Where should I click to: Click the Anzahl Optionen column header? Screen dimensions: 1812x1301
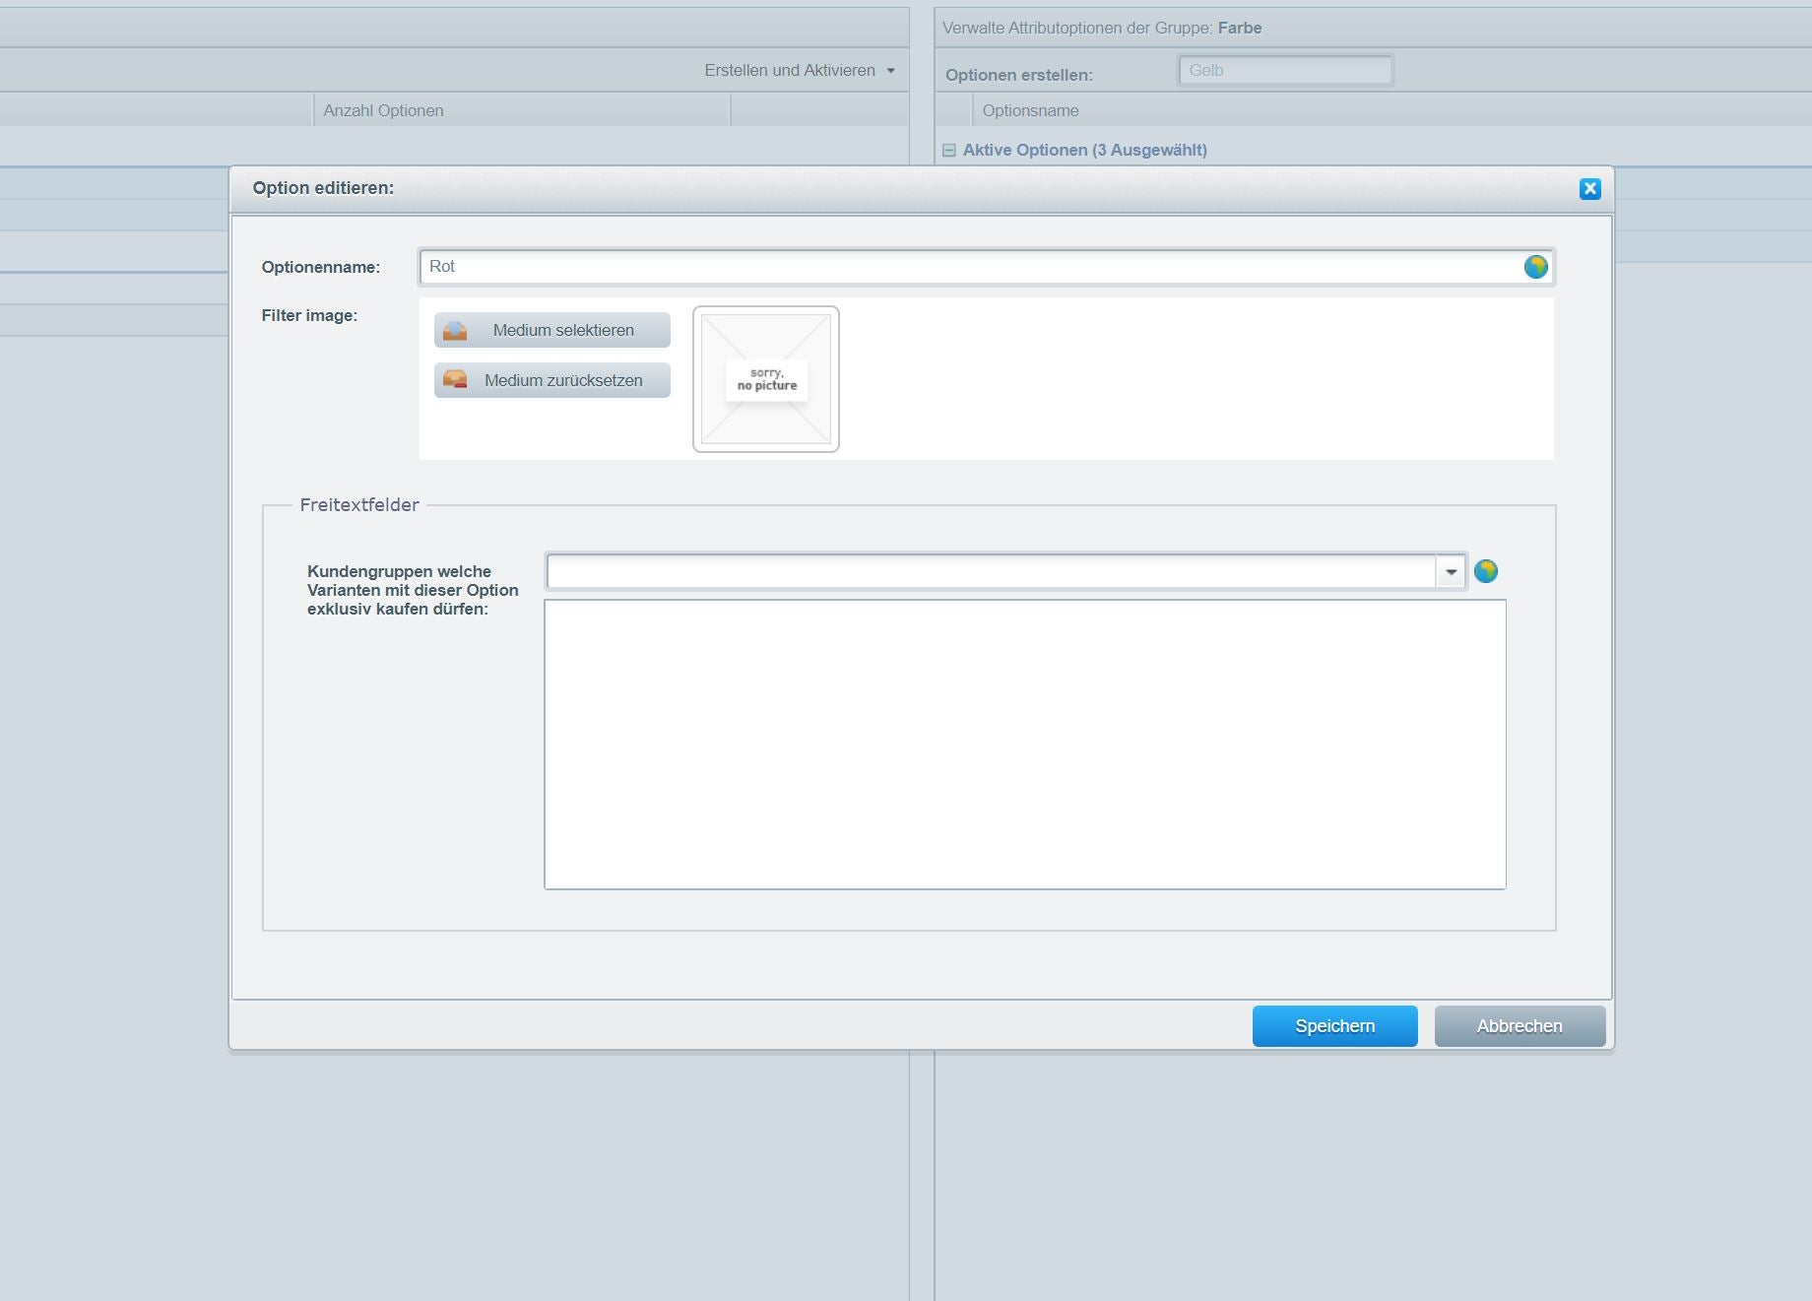pos(522,110)
